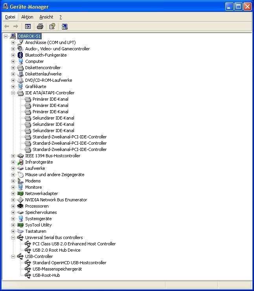Click the Speichervolumes icon
The image size is (254, 291).
click(20, 212)
